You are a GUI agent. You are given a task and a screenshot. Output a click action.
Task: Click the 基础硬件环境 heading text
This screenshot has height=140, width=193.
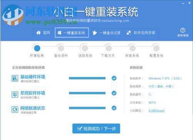33,77
